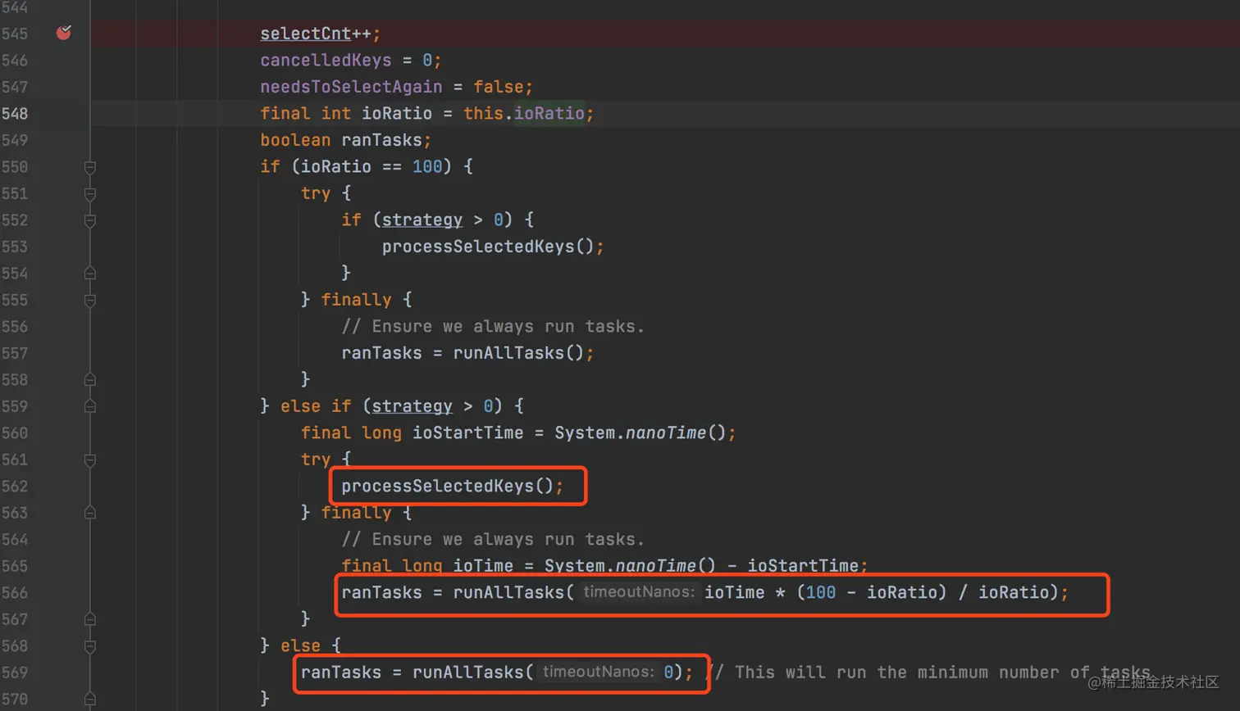Click gutter line number 566
1240x711 pixels.
click(x=15, y=593)
